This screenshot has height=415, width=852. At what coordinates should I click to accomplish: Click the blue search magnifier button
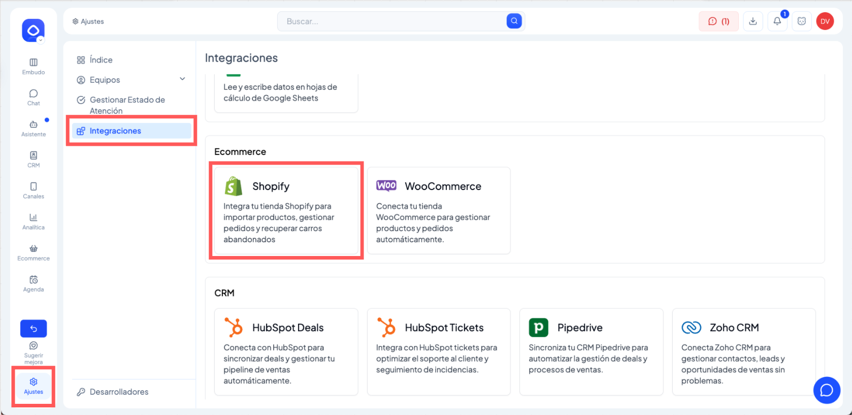coord(514,21)
